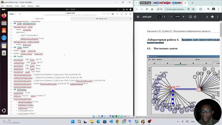Viewport: 222px width, 125px height.
Task: Reload the page in Chrome
Action: tap(147, 9)
